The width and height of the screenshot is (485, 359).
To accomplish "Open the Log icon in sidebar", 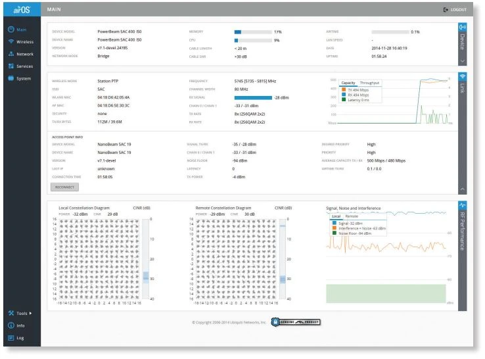I will [11, 338].
